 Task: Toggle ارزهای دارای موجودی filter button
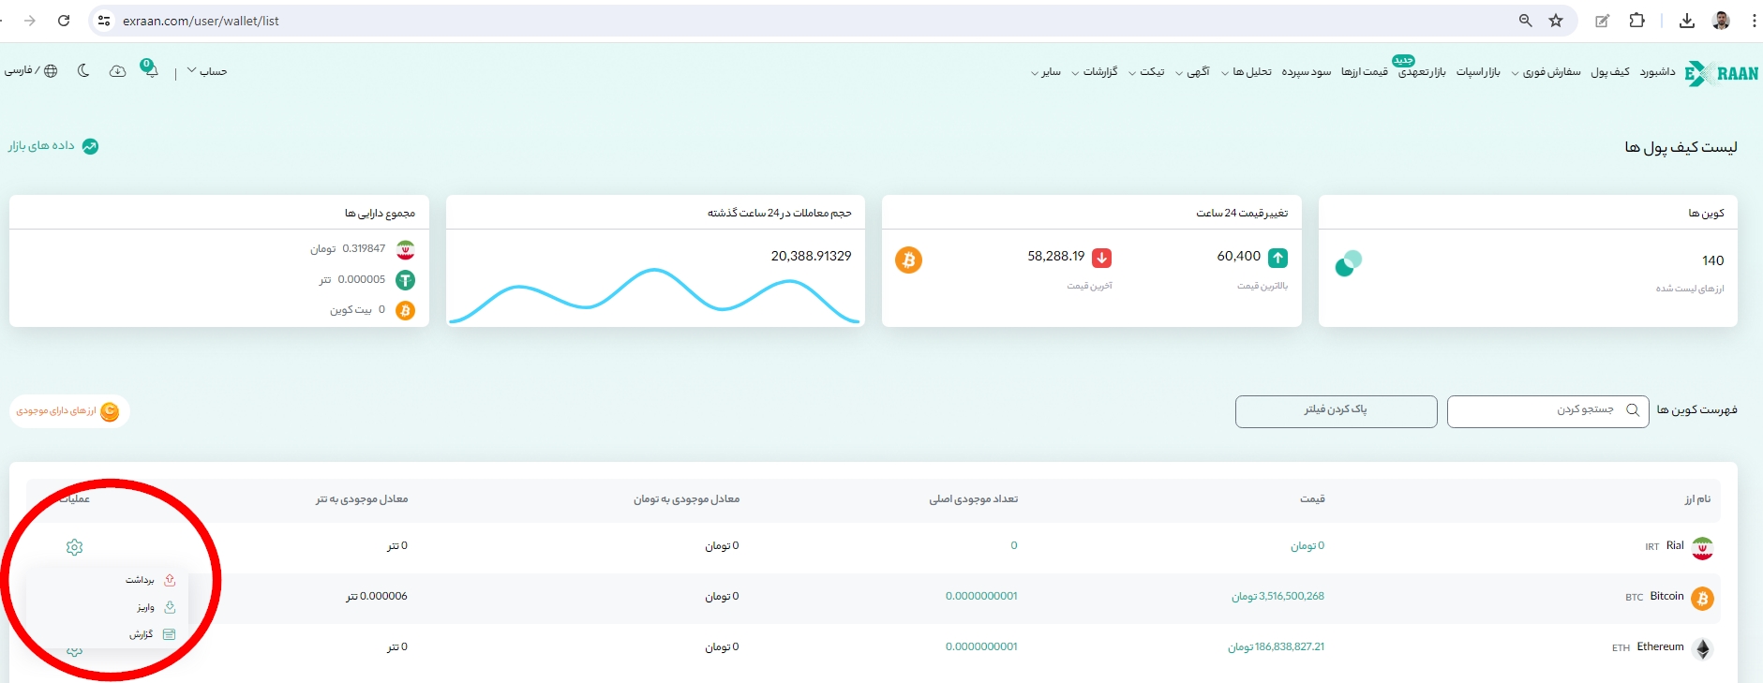[x=69, y=411]
